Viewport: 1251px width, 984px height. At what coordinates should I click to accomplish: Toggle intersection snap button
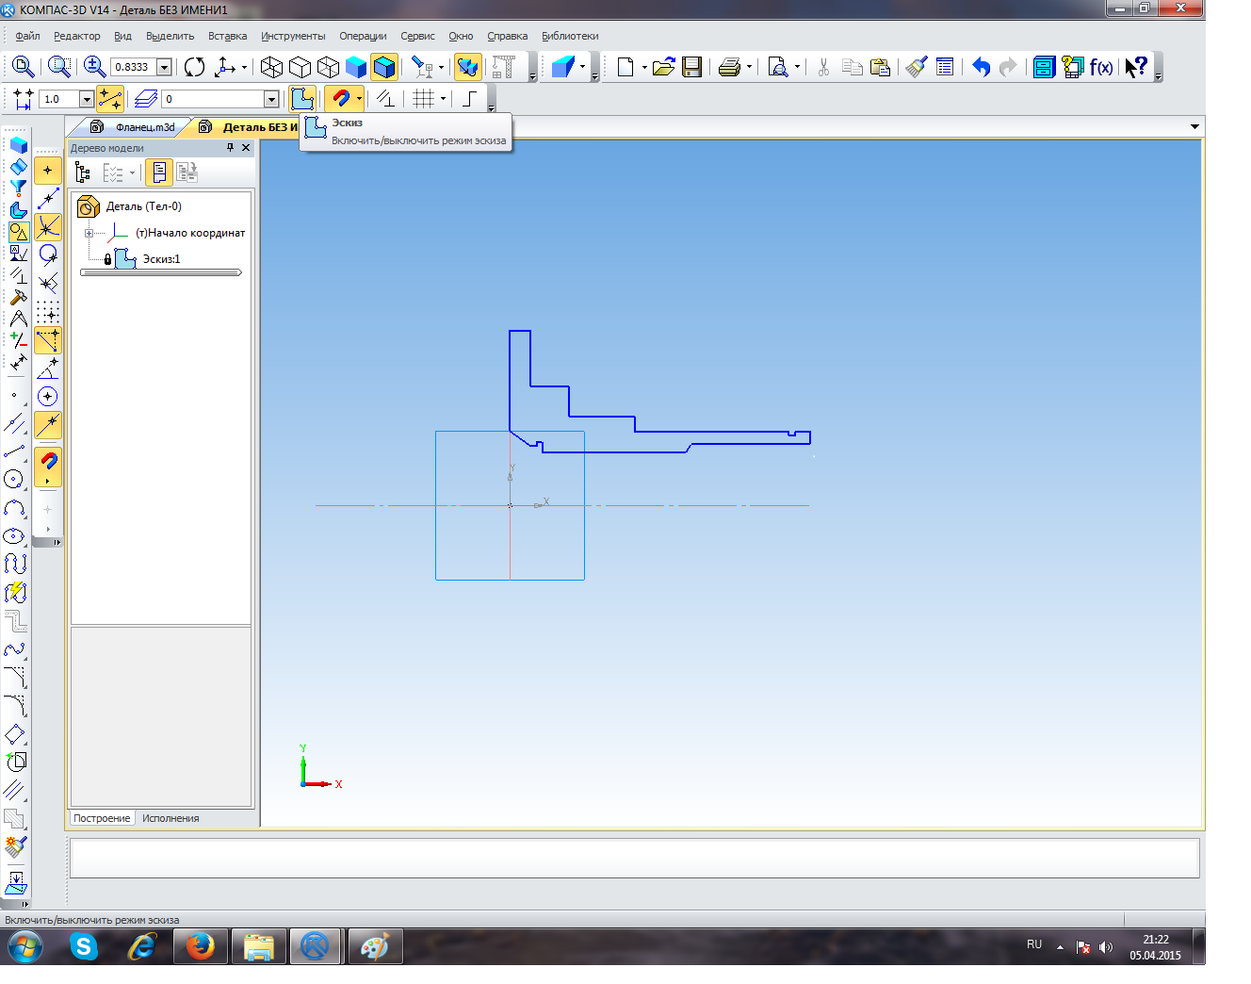[x=47, y=227]
